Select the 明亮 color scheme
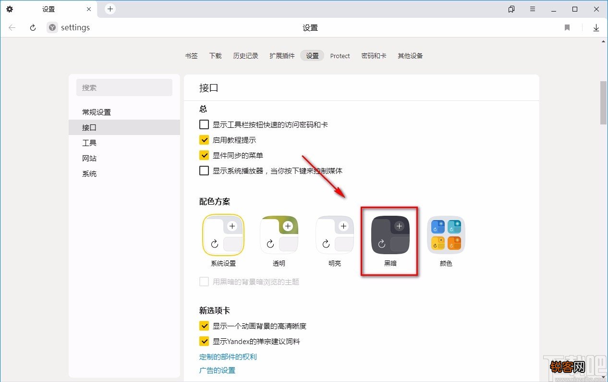 click(x=335, y=235)
